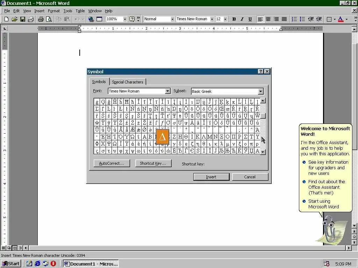Open the Format menu
This screenshot has width=358, height=268.
point(53,11)
